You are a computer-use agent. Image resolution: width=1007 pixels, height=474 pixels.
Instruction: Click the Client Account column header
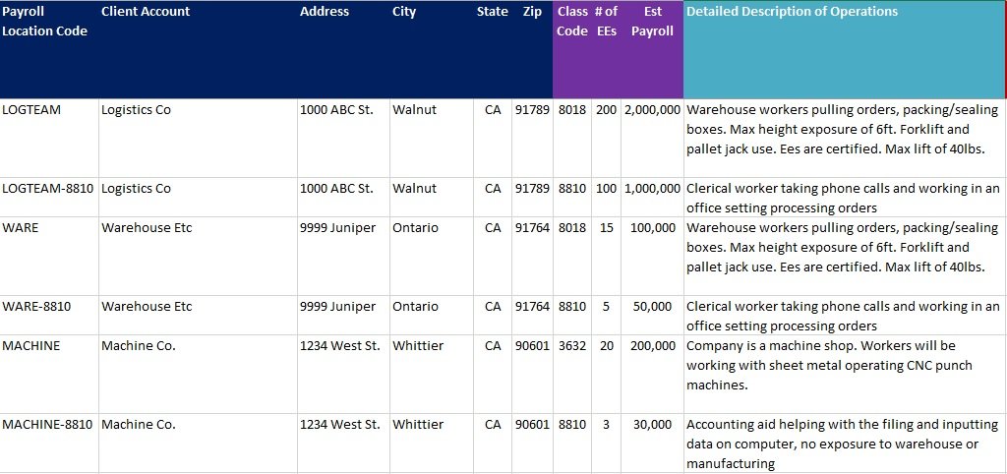click(198, 49)
